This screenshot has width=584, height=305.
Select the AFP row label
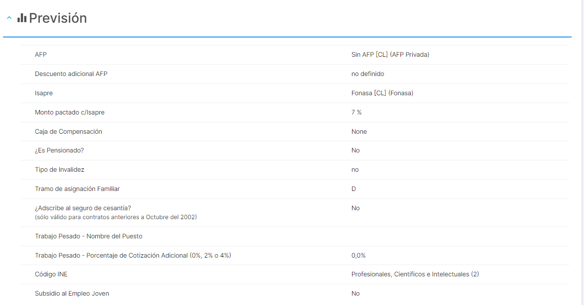click(40, 55)
